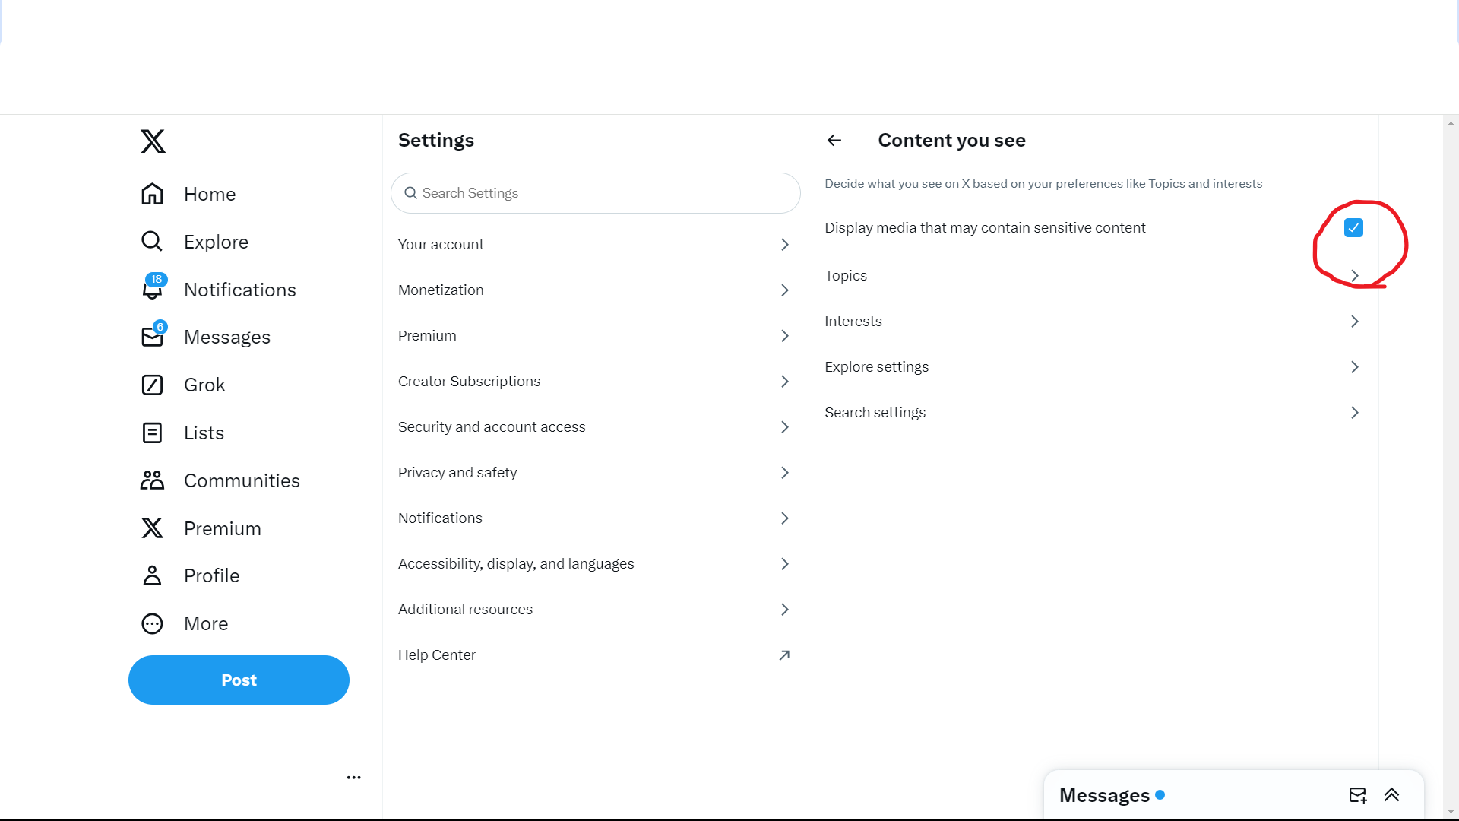Expand Messages drawer with double chevron
This screenshot has height=821, width=1459.
click(1391, 795)
